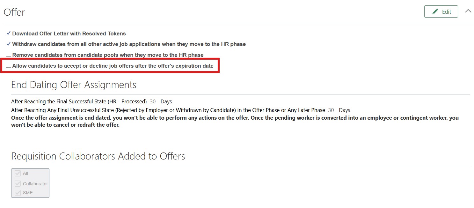Click checkmark beside Withdraw candidates from other applications
Image resolution: width=474 pixels, height=208 pixels.
click(9, 44)
